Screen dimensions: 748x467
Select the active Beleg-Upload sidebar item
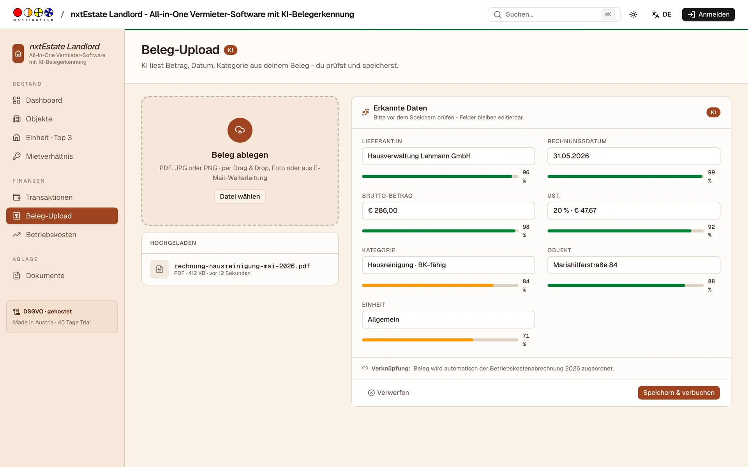[62, 216]
